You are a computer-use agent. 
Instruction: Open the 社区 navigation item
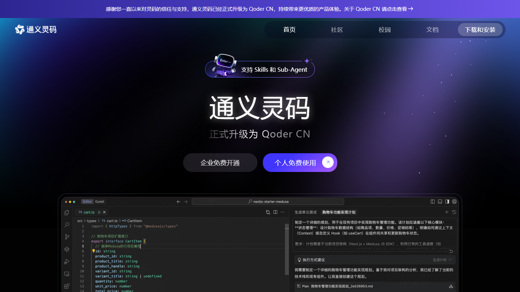[337, 30]
